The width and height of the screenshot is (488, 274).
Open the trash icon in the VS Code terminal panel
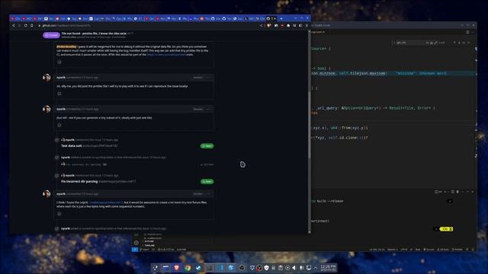pyautogui.click(x=457, y=192)
